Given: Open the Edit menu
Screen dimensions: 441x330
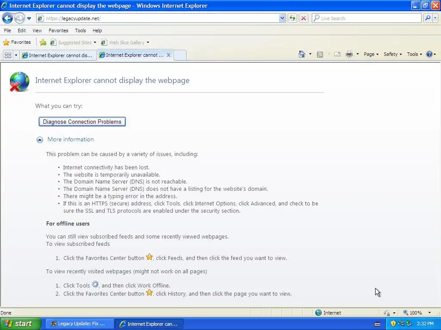Looking at the screenshot, I should pyautogui.click(x=22, y=31).
